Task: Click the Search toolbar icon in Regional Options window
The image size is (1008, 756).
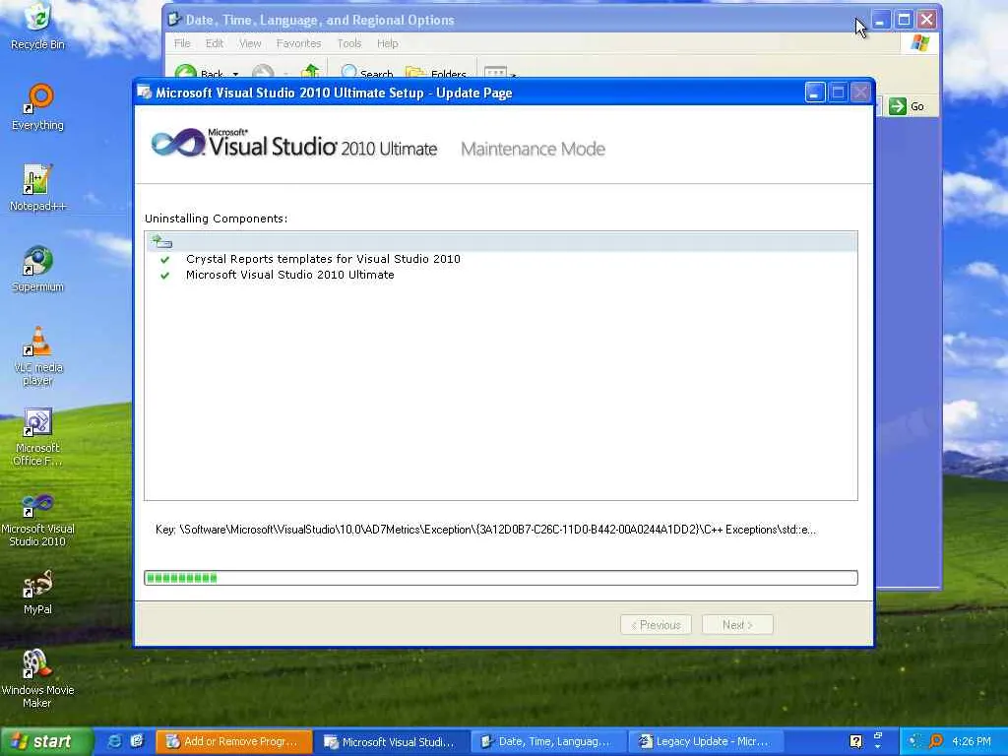Action: [349, 72]
